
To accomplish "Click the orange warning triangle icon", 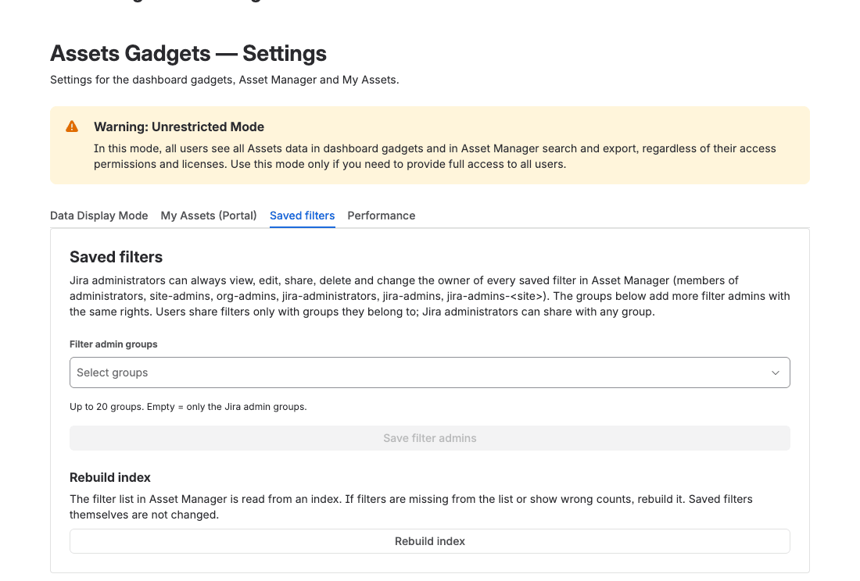I will (72, 127).
